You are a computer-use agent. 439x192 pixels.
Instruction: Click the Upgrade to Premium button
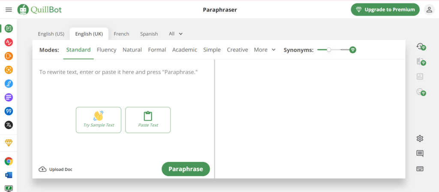click(x=385, y=10)
